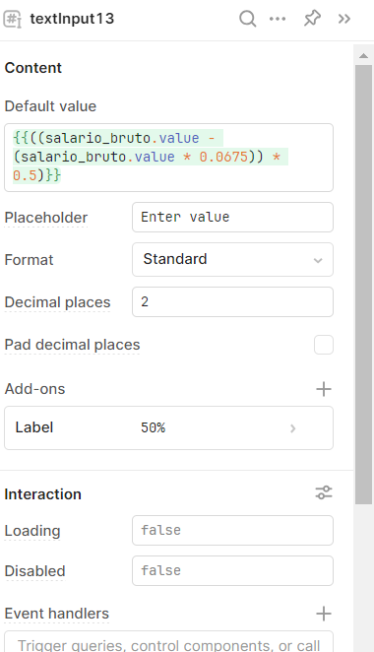374x652 pixels.
Task: Click the scrollbar up arrow
Action: (363, 55)
